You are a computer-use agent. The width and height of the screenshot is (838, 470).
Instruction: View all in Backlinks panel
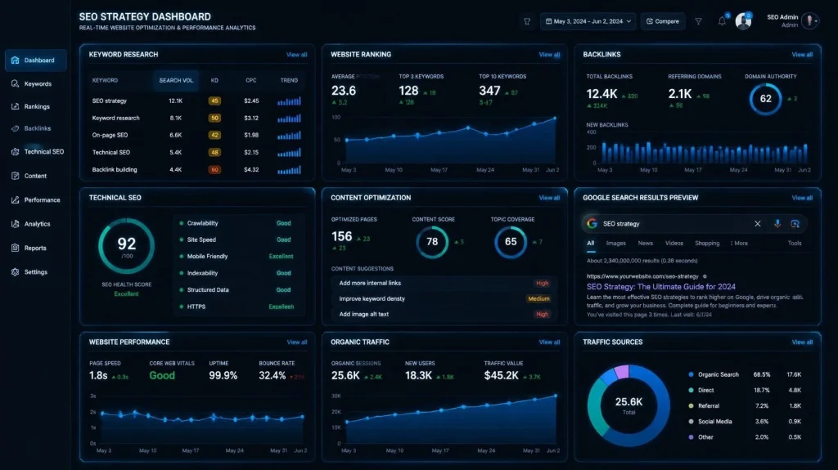[802, 55]
